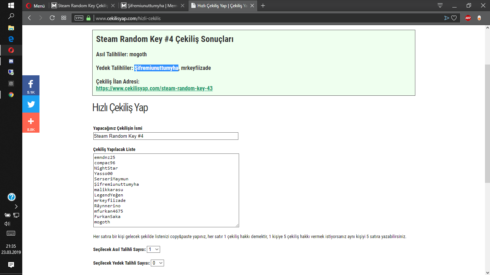
Task: Click the highlighted Şifremiunuttumyha name
Action: click(x=157, y=68)
